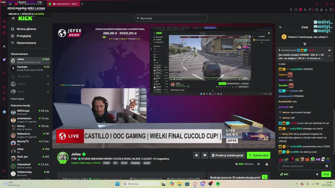The image size is (335, 188).
Task: Open Spotify from the taskbar
Action: pos(218,184)
